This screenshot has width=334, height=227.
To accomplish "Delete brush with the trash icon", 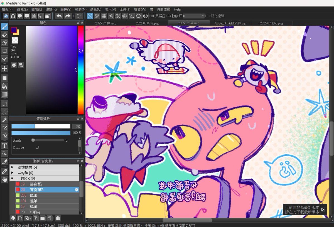I will point(58,218).
